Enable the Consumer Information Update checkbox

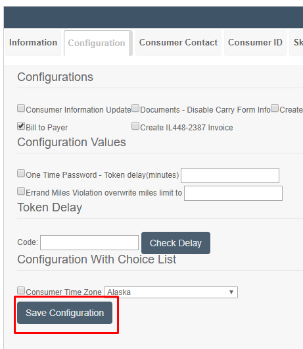[21, 108]
